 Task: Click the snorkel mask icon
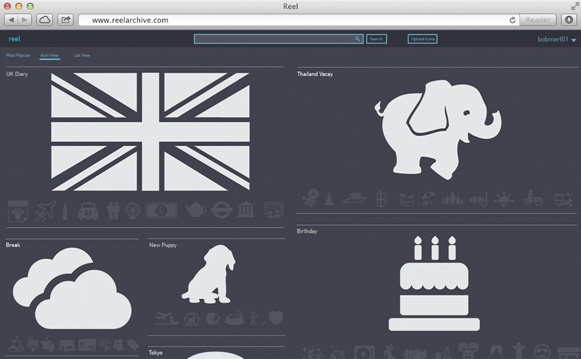click(478, 200)
